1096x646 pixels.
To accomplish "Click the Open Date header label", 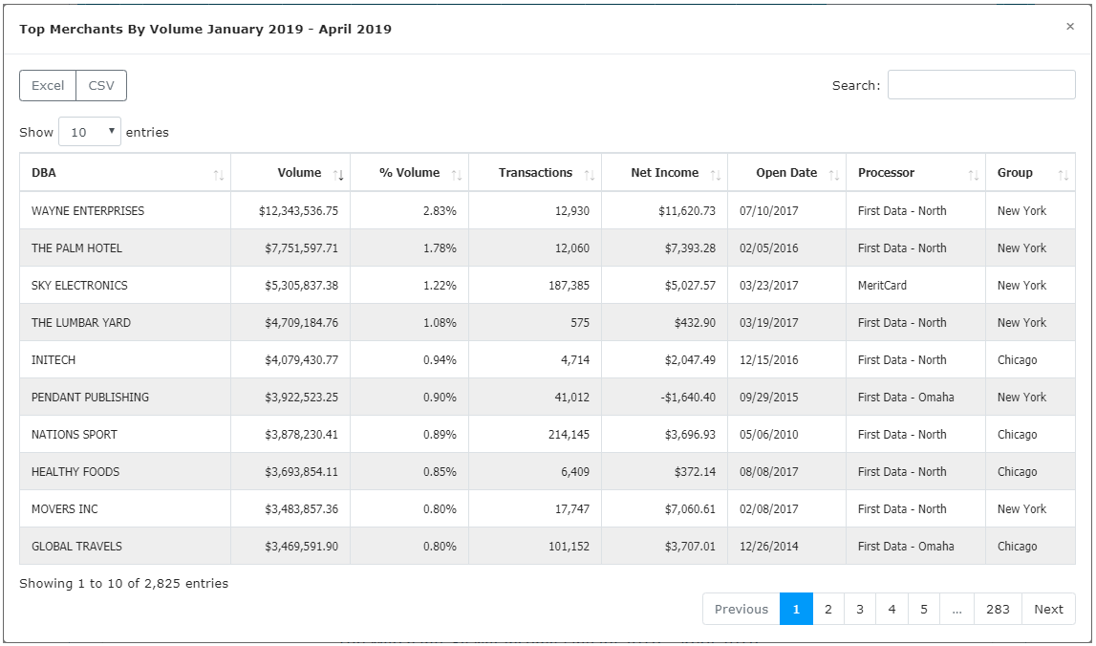I will [x=786, y=173].
